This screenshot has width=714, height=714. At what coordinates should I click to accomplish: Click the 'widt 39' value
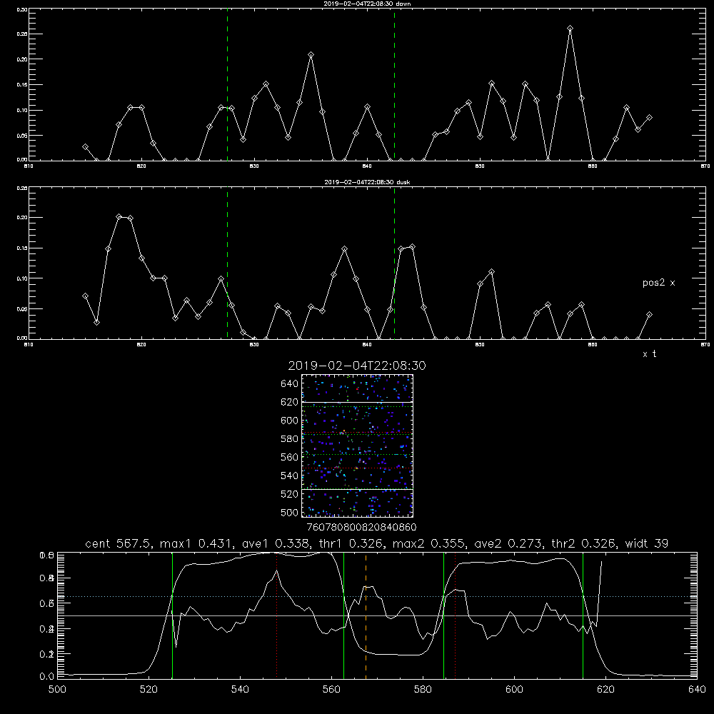click(647, 543)
